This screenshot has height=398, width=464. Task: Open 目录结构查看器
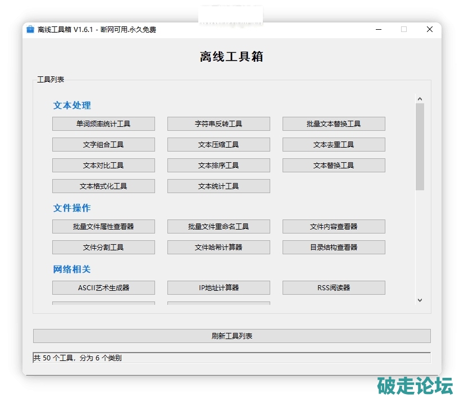point(334,248)
